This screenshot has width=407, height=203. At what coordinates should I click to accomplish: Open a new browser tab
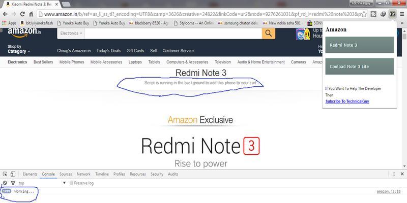pos(66,4)
